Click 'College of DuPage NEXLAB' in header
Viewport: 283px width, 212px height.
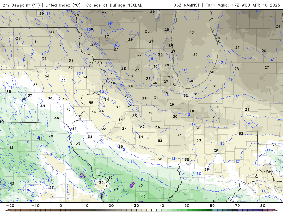coord(114,5)
